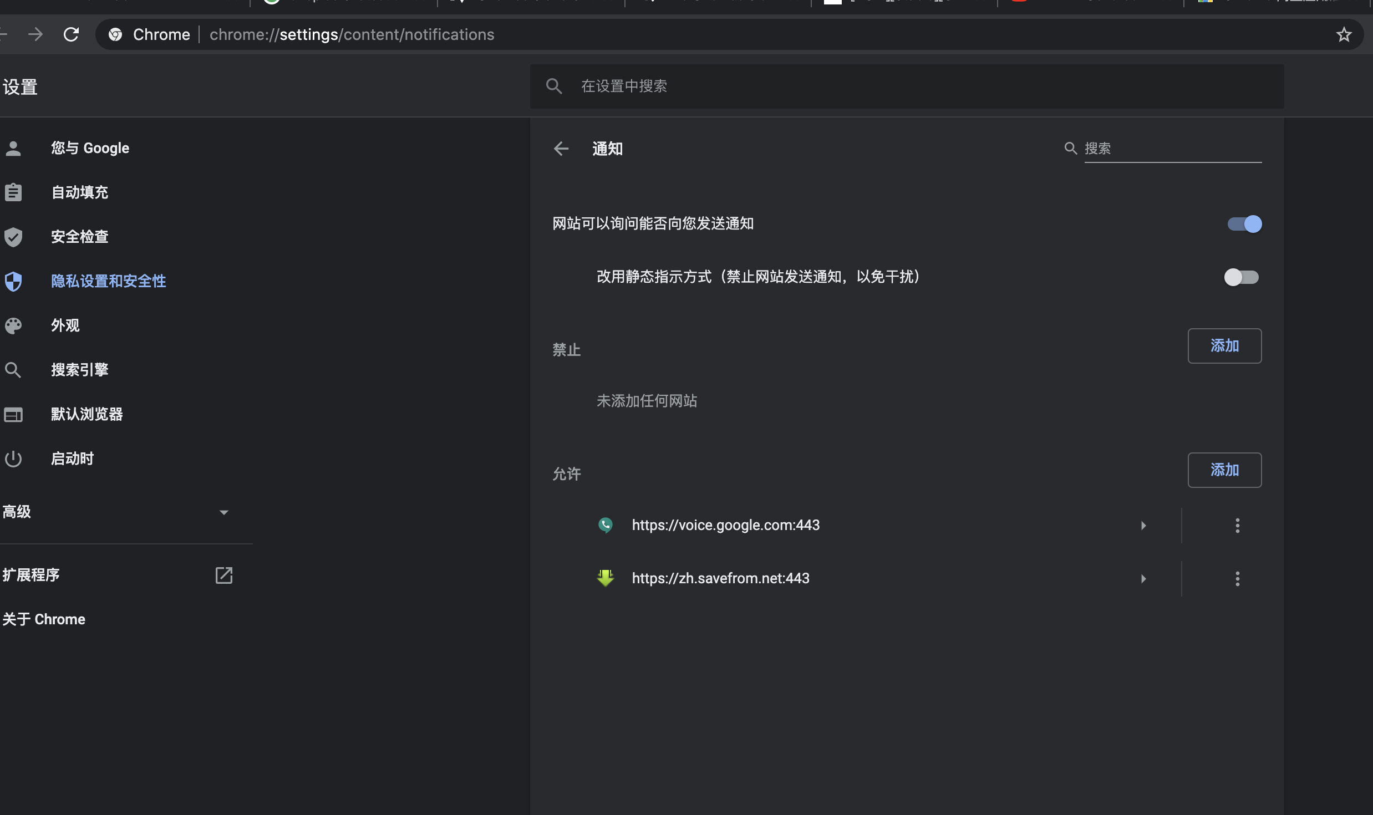Bookmark this page with the star icon

(x=1344, y=35)
